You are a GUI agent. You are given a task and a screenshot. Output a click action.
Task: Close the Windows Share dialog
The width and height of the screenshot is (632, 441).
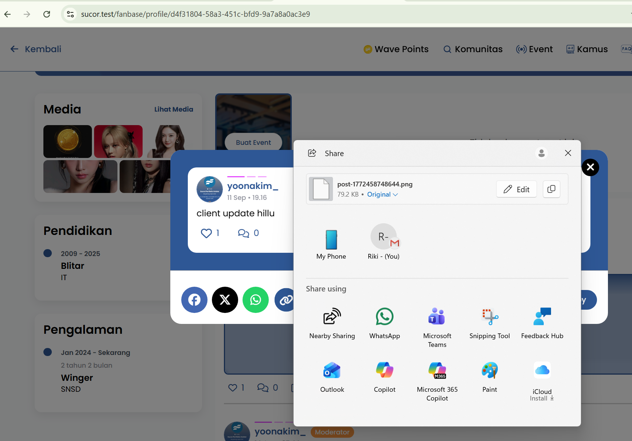pyautogui.click(x=568, y=153)
